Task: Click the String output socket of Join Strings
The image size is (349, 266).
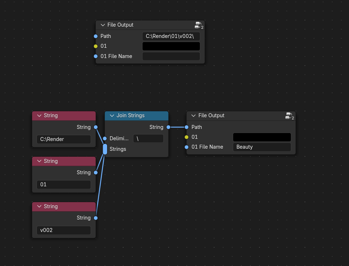Action: [x=168, y=127]
